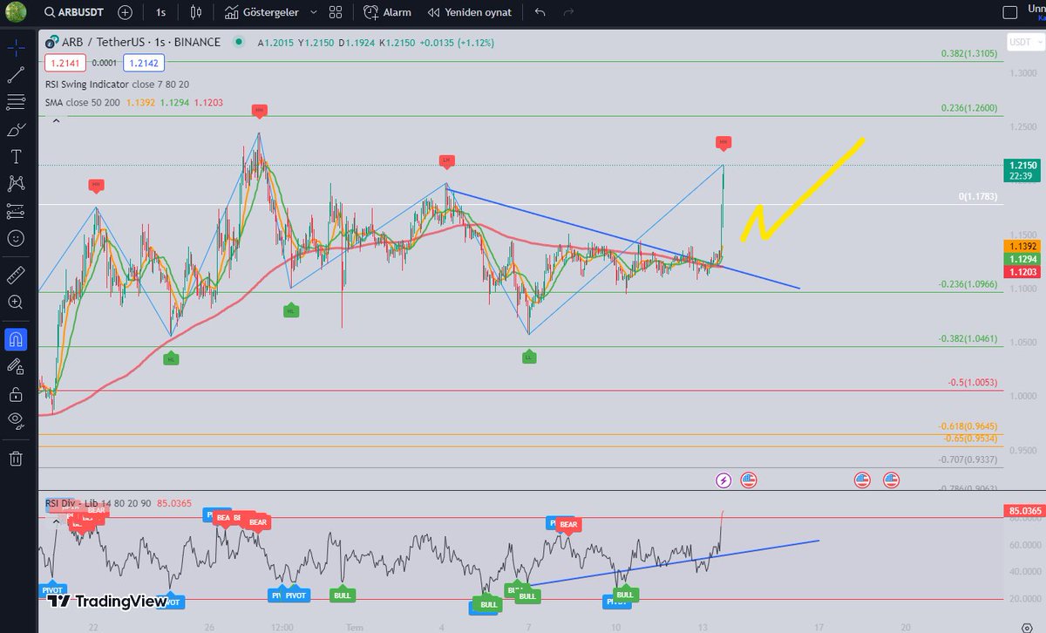
Task: Open the Göstergeler indicators dialog
Action: point(261,13)
